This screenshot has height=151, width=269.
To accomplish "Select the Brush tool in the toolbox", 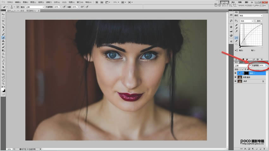I will tap(3, 38).
